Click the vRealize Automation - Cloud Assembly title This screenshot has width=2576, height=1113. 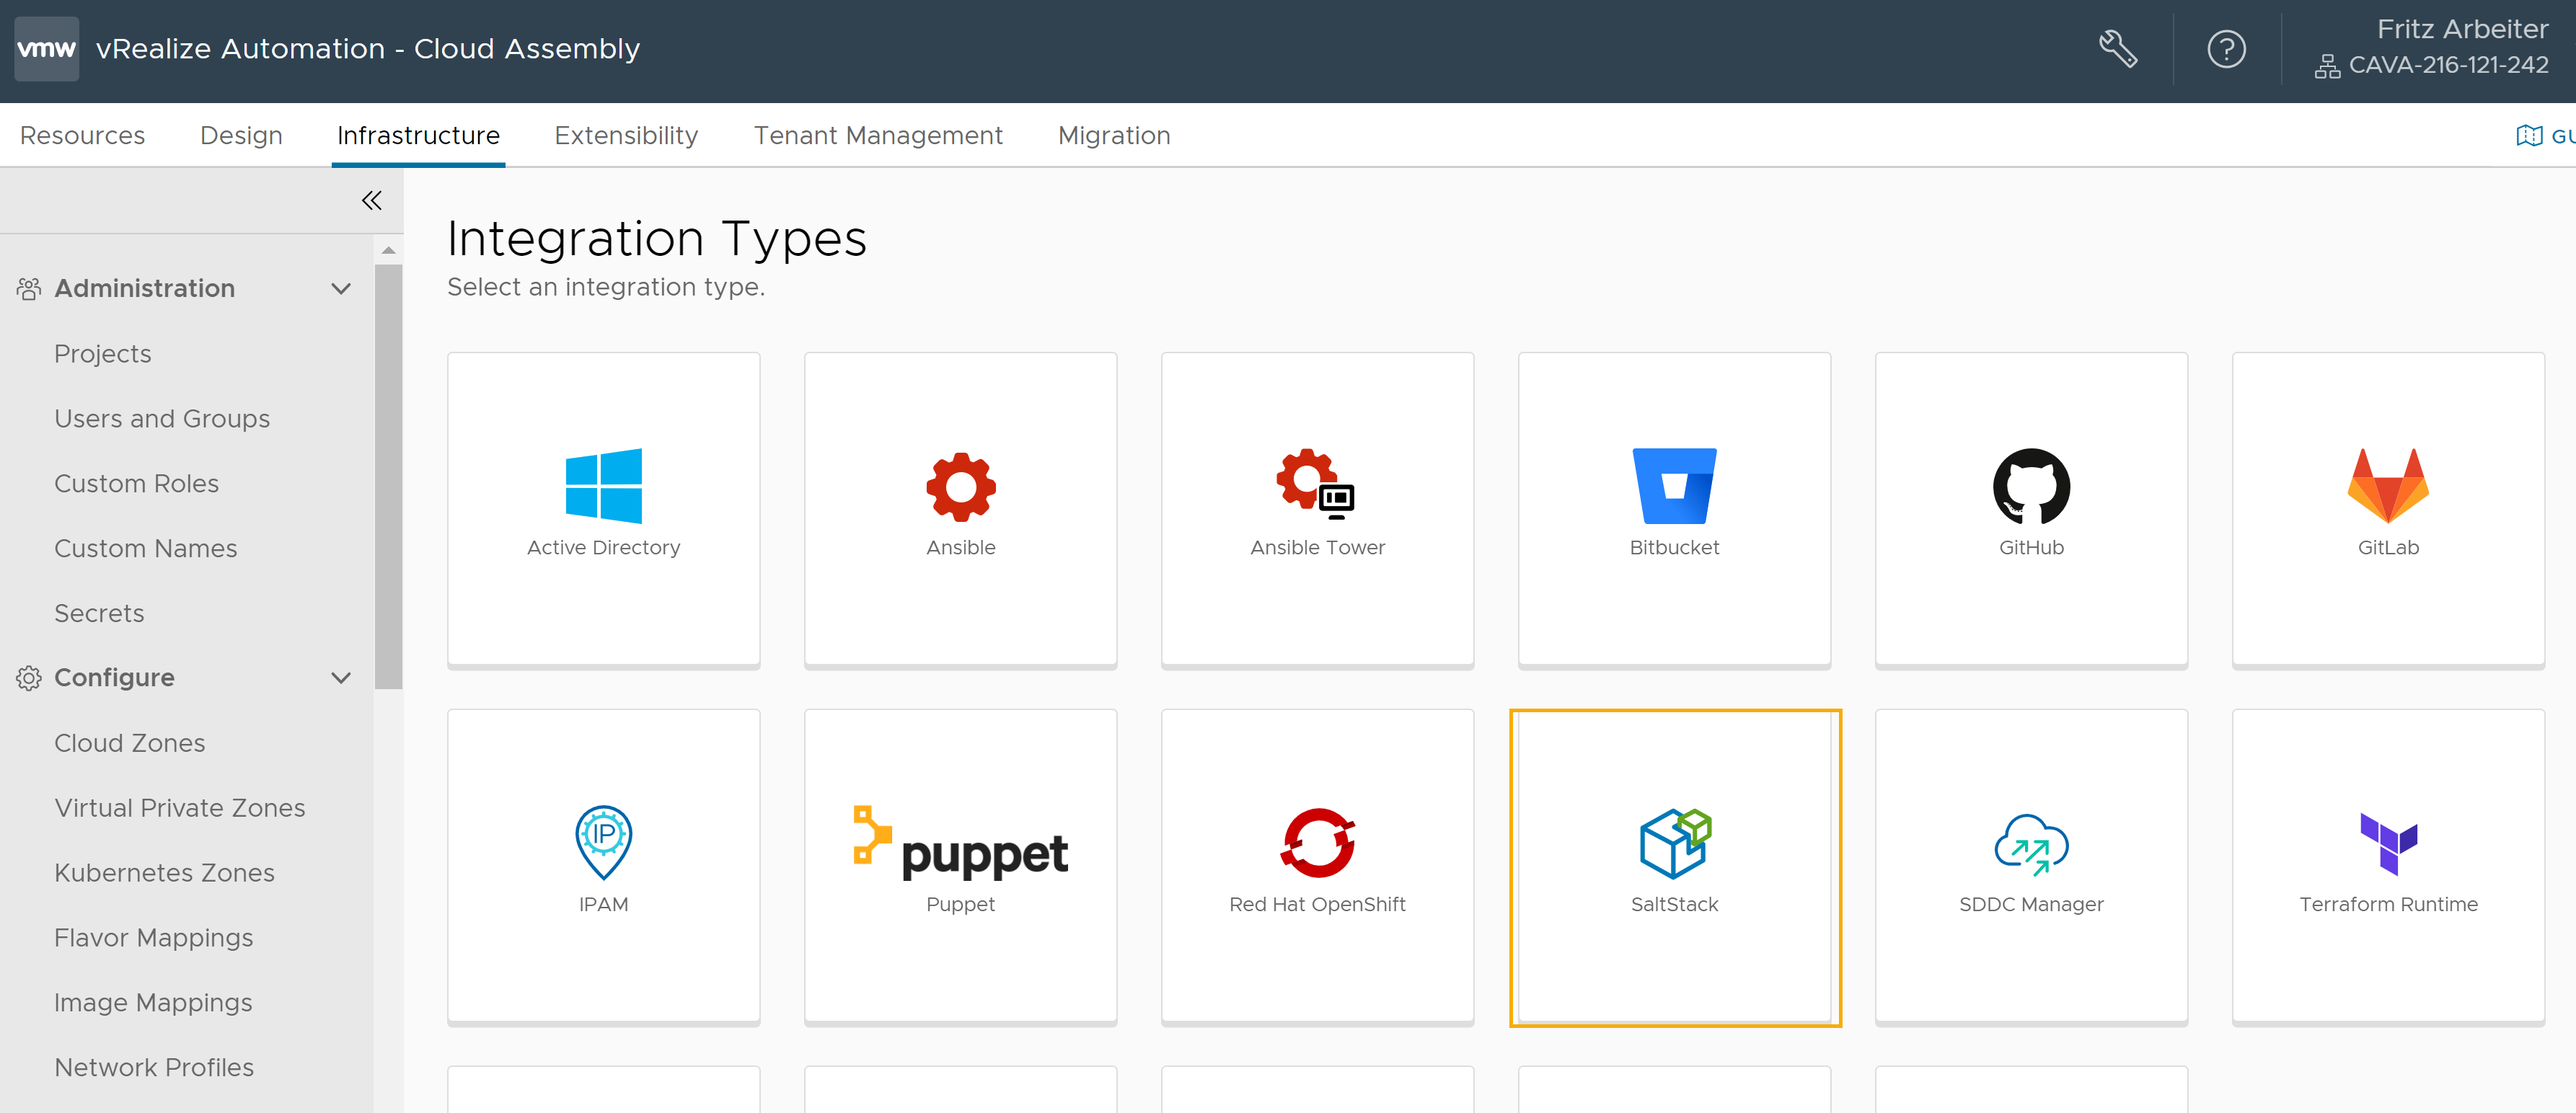(x=368, y=49)
